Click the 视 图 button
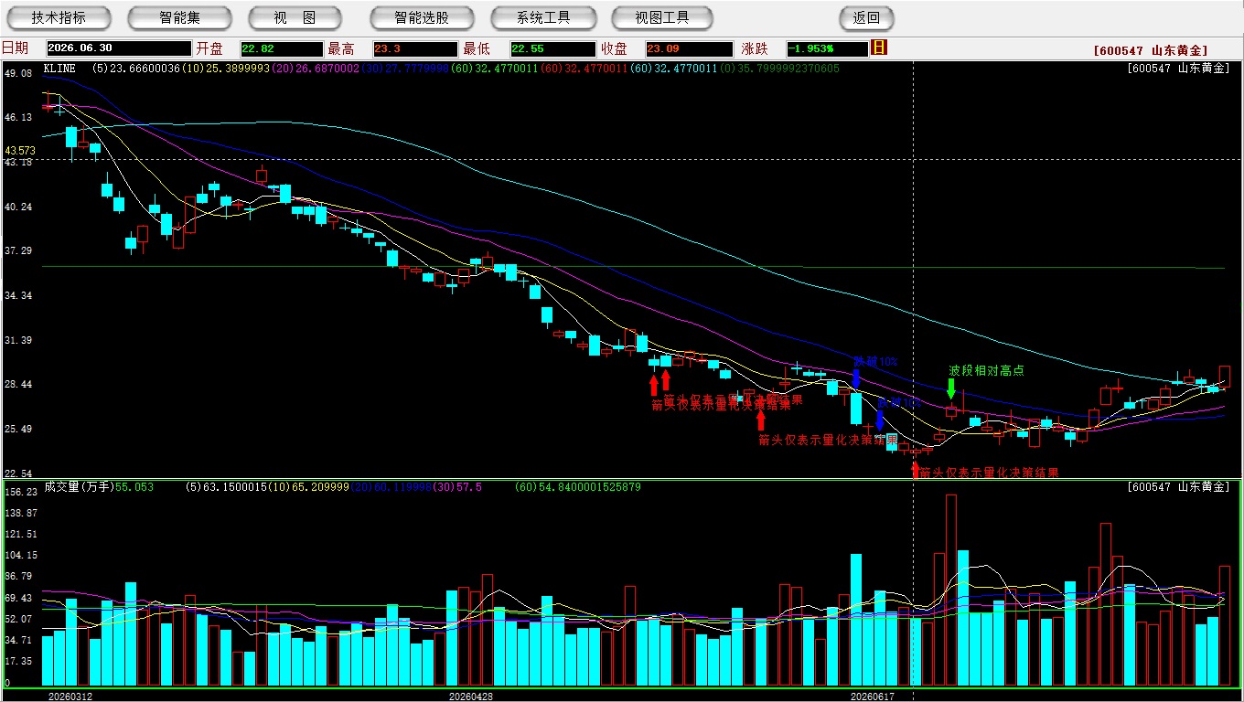The height and width of the screenshot is (702, 1244). point(295,17)
